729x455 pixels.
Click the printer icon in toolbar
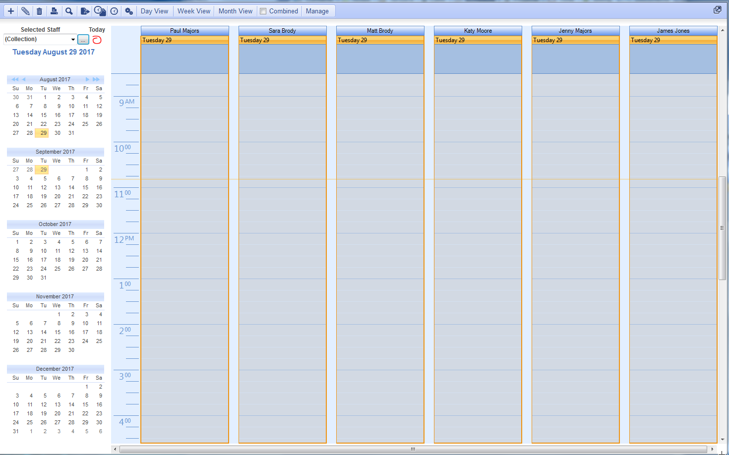pos(54,11)
